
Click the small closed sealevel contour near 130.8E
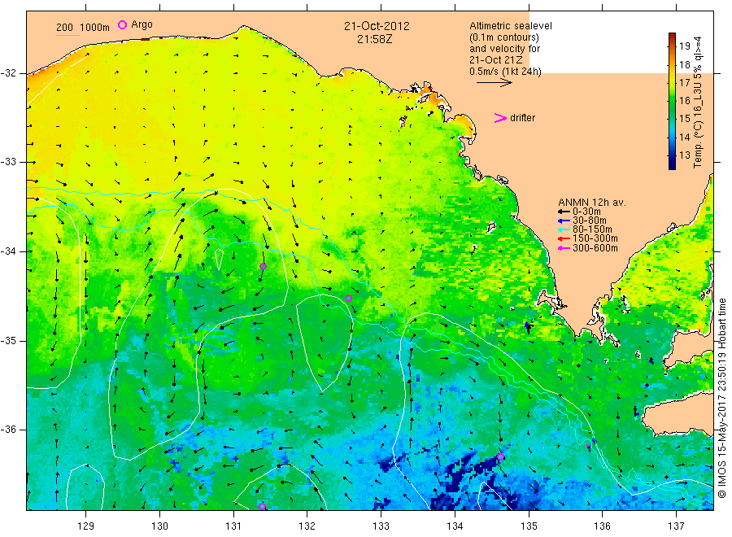coord(219,259)
